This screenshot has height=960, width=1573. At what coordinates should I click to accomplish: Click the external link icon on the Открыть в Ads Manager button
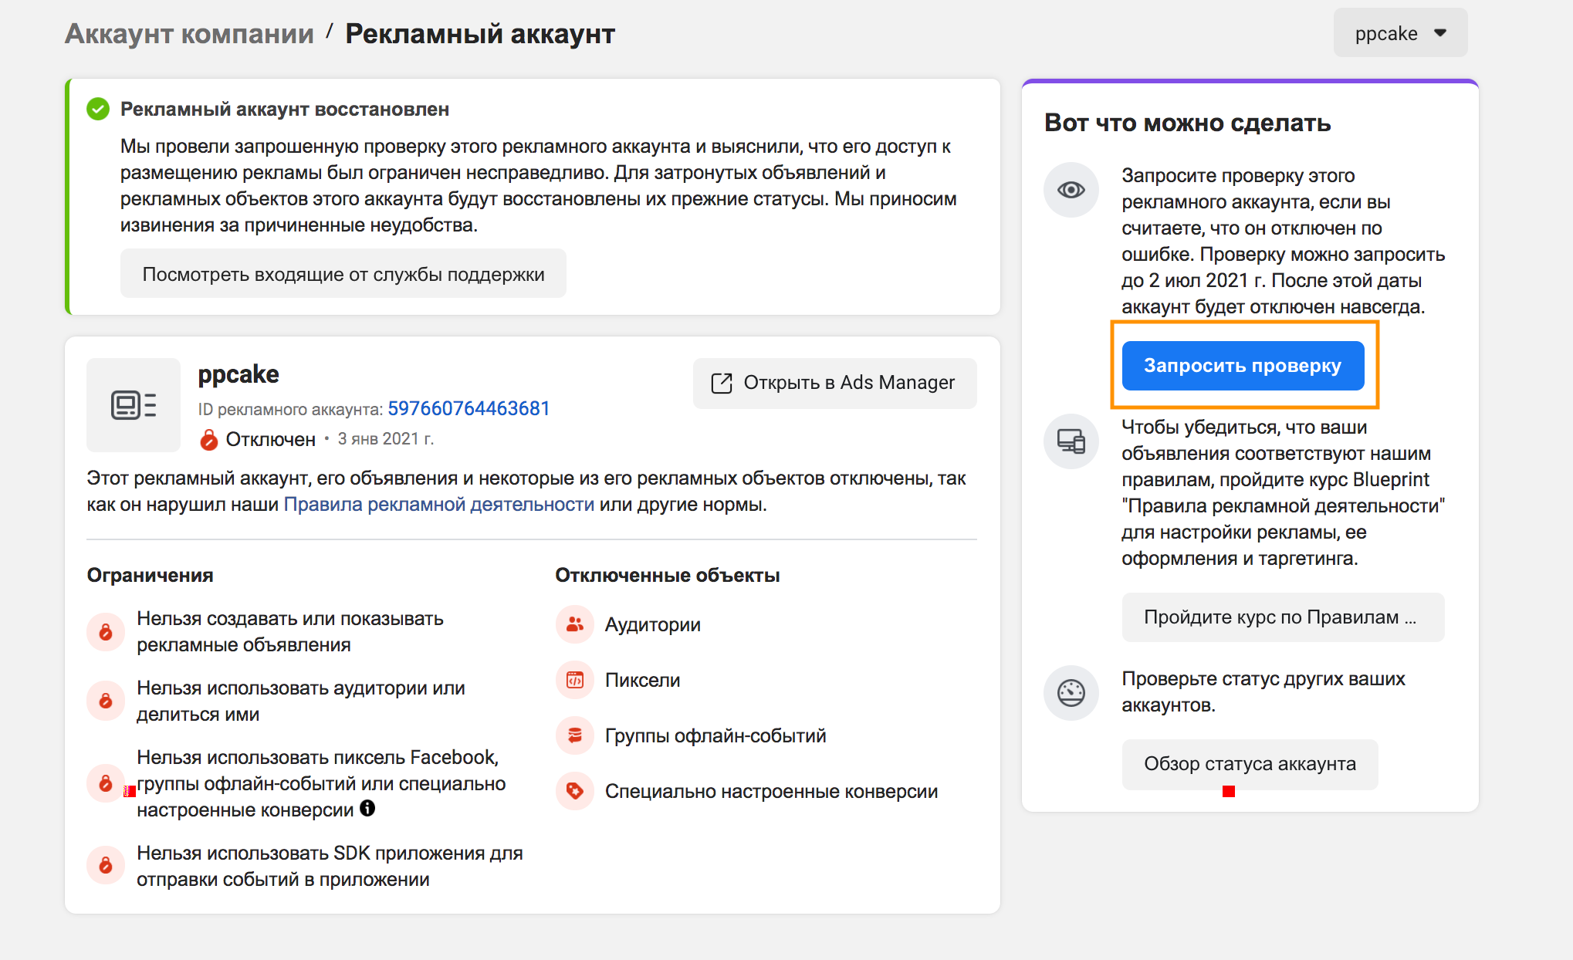pyautogui.click(x=722, y=383)
